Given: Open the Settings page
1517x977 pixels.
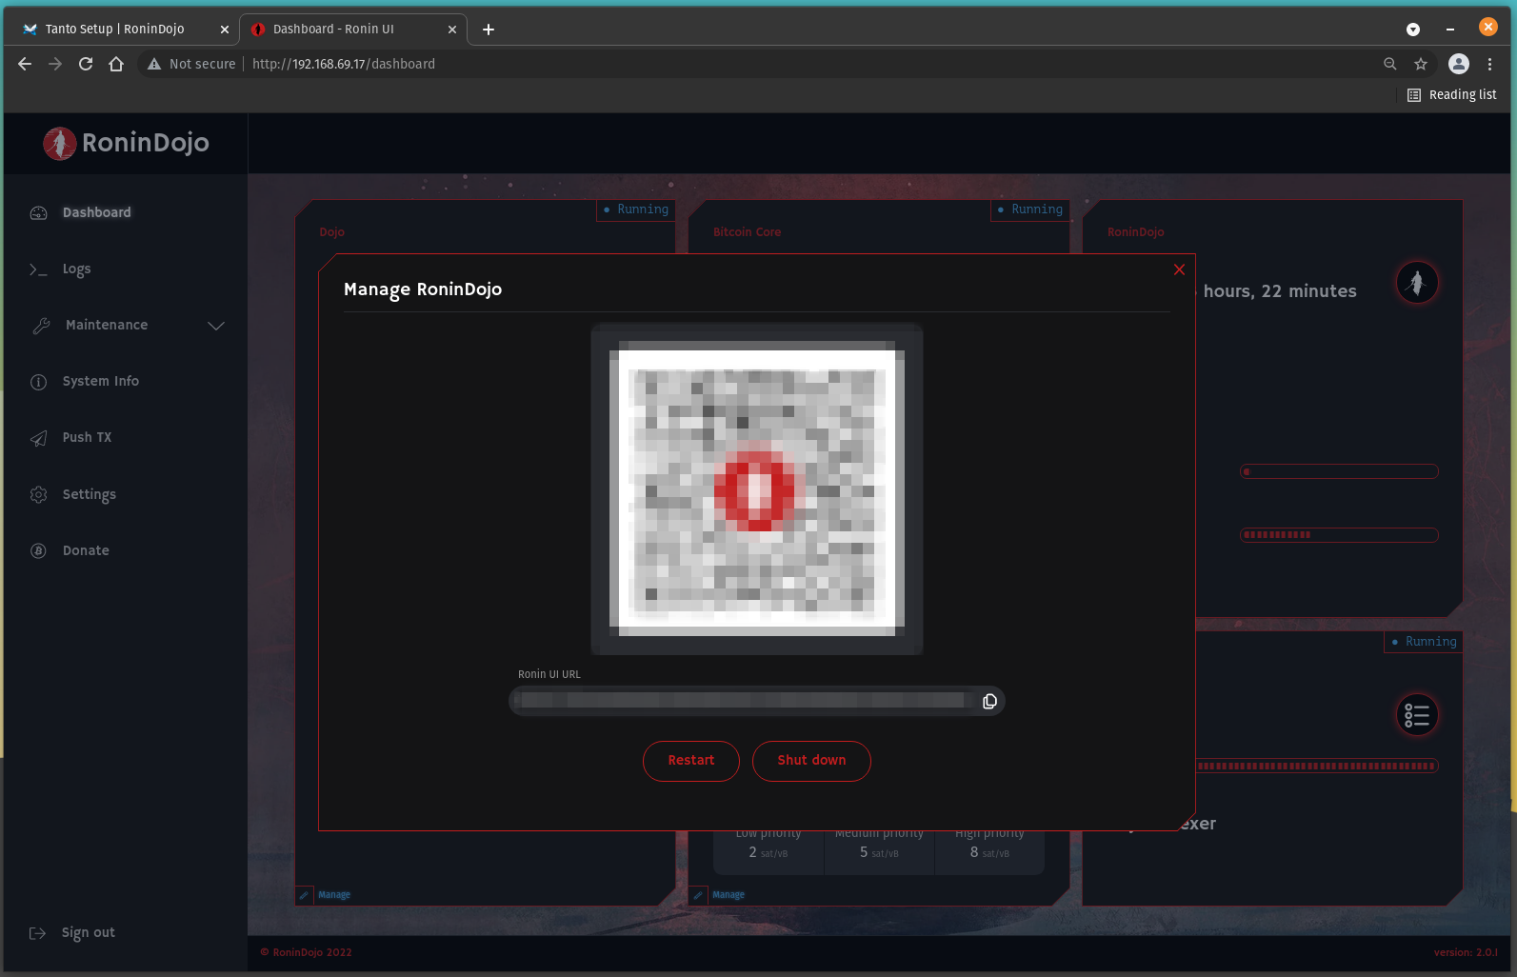Looking at the screenshot, I should (90, 494).
